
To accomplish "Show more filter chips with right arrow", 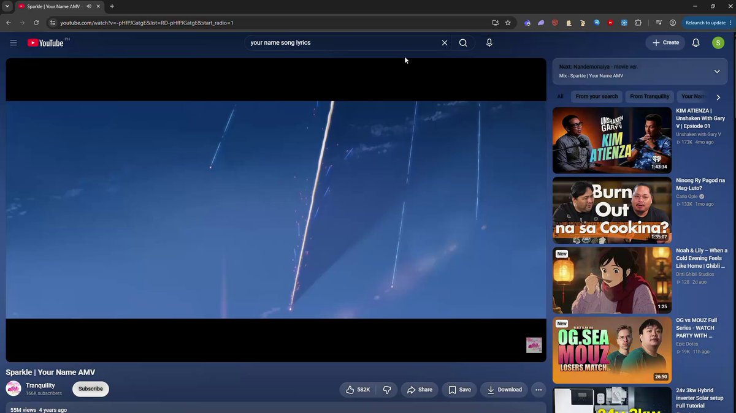I will [718, 97].
